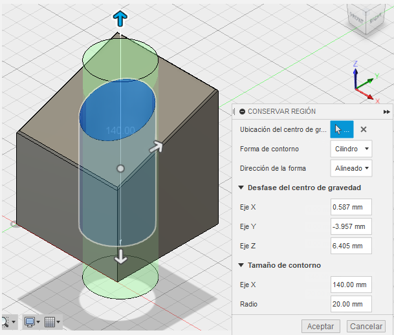This screenshot has height=335, width=394.
Task: Open the zoom window tool icon
Action: 5,321
